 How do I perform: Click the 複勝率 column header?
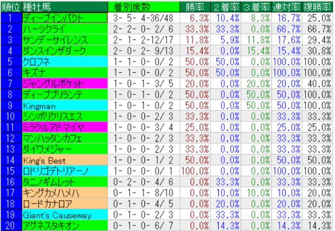tap(317, 6)
